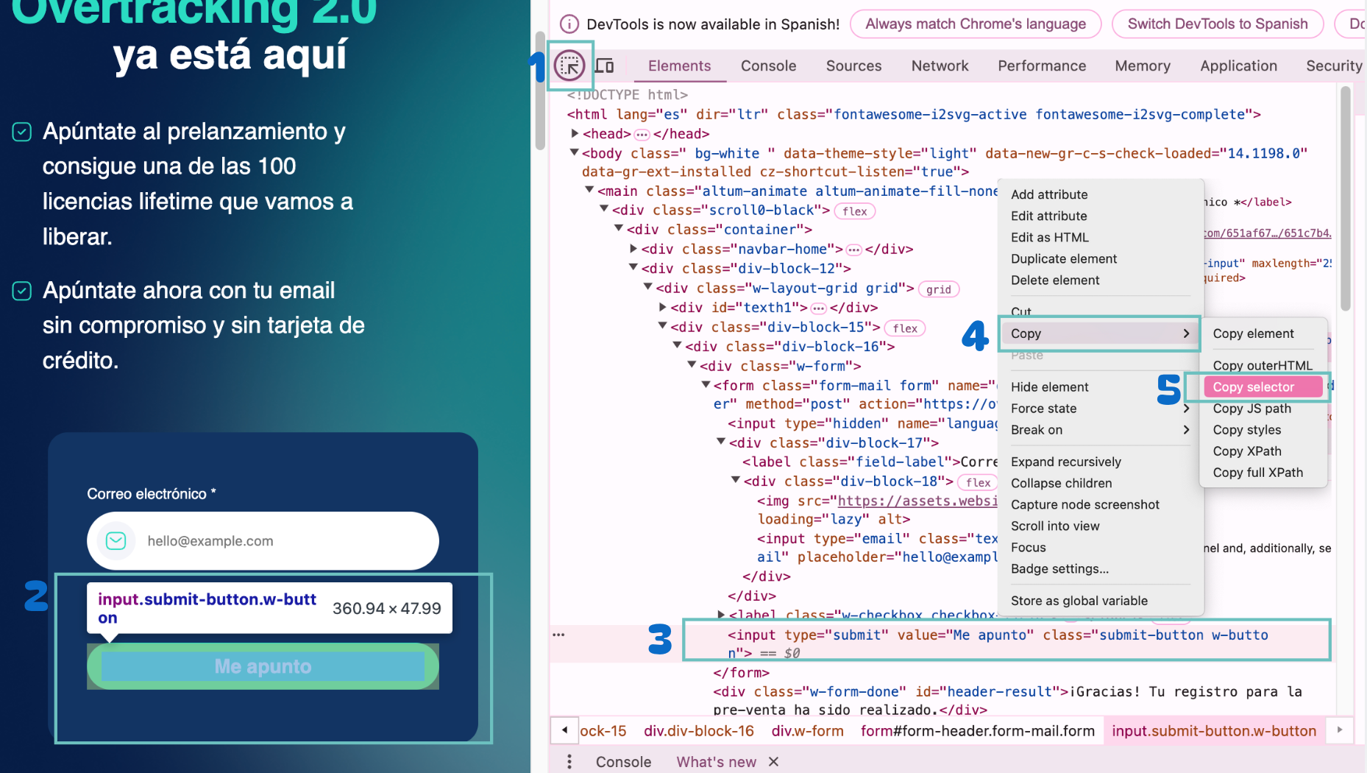Toggle the flex badge on div-block-15

coord(905,328)
